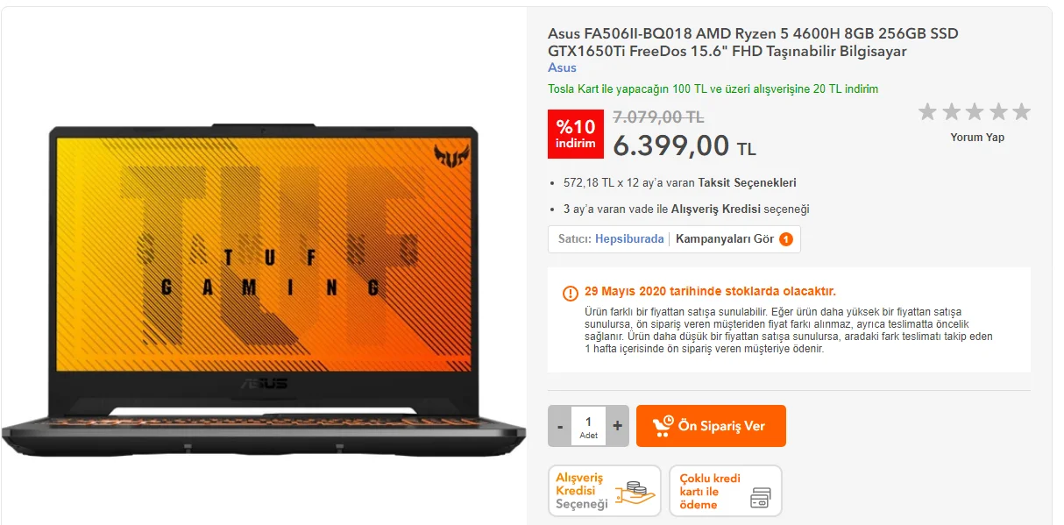Open Taksit Seçenekleri installment options
This screenshot has height=525, width=1064.
click(747, 183)
